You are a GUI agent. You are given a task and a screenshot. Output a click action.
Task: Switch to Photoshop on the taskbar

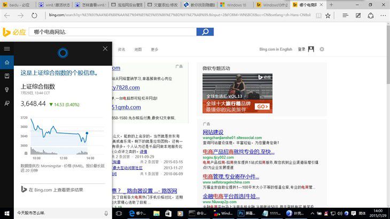(x=247, y=213)
